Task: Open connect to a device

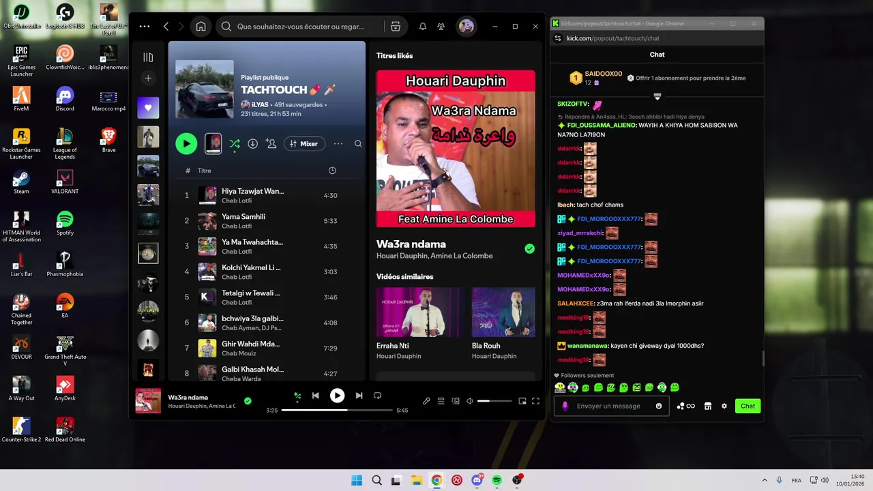Action: [456, 401]
